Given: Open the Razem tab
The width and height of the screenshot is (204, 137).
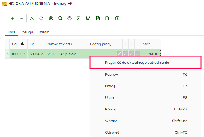Looking at the screenshot, I should pyautogui.click(x=44, y=32).
